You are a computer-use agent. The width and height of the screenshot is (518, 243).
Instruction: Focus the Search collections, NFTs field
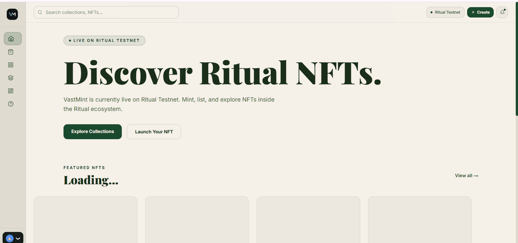point(106,12)
